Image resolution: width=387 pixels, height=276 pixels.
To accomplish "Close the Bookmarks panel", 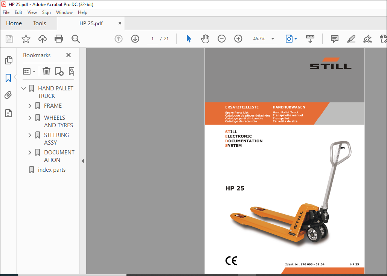I will click(69, 55).
